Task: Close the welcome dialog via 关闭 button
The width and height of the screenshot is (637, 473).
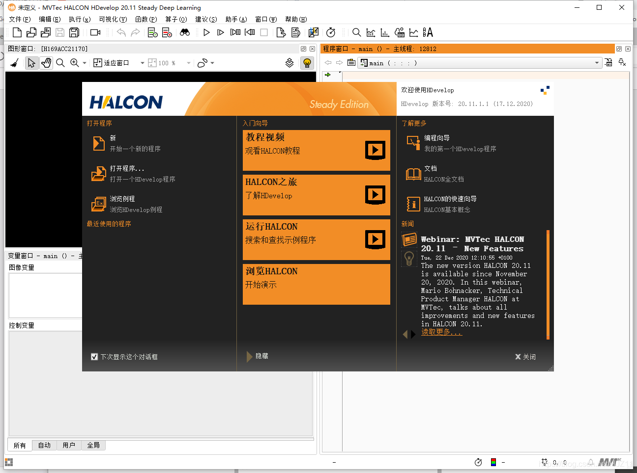Action: 525,357
